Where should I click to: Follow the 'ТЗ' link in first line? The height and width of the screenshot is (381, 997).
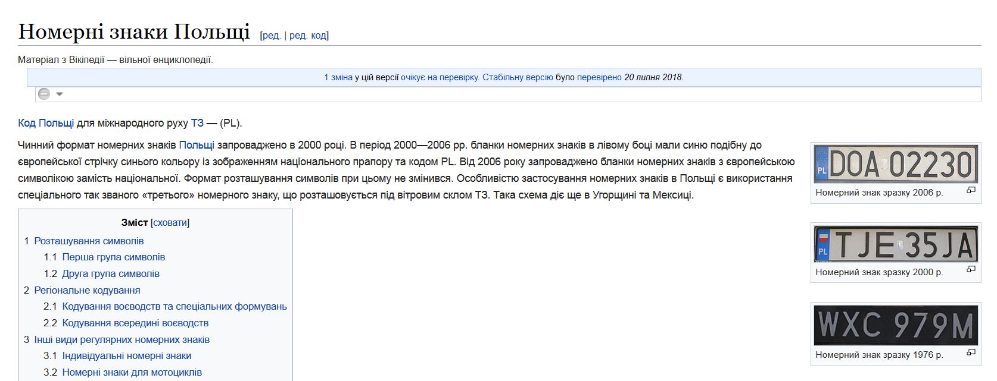(x=197, y=123)
